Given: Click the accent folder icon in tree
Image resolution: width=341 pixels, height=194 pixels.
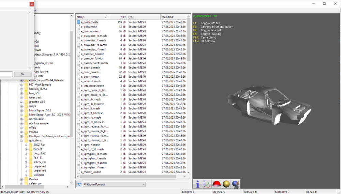Looking at the screenshot, I should [30, 149].
